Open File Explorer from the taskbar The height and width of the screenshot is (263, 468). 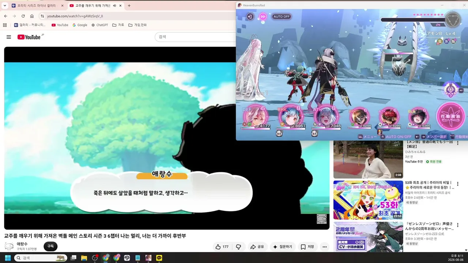coord(84,258)
